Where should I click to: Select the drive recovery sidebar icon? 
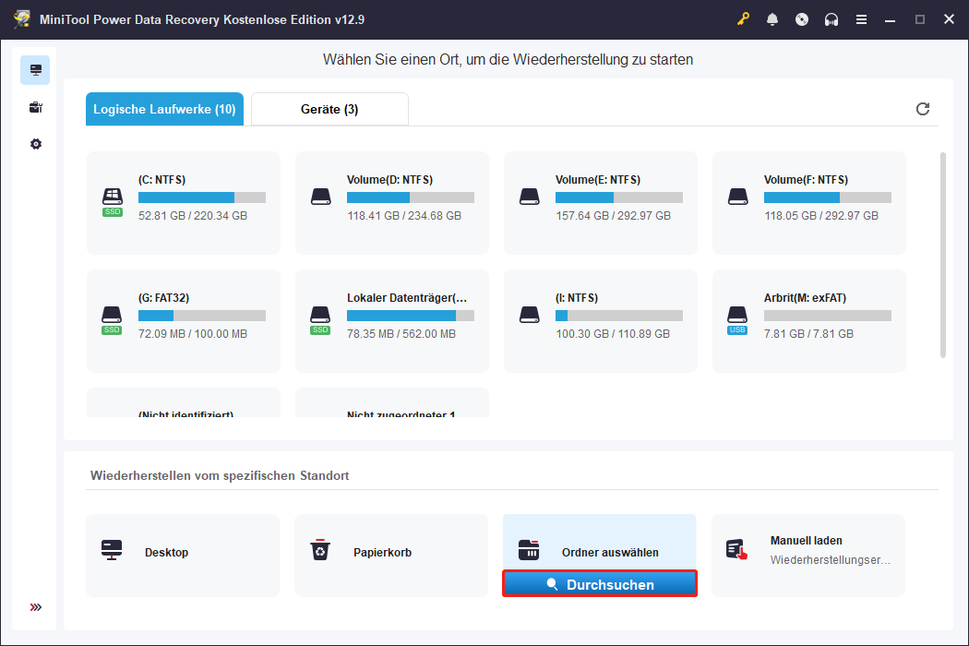coord(35,70)
